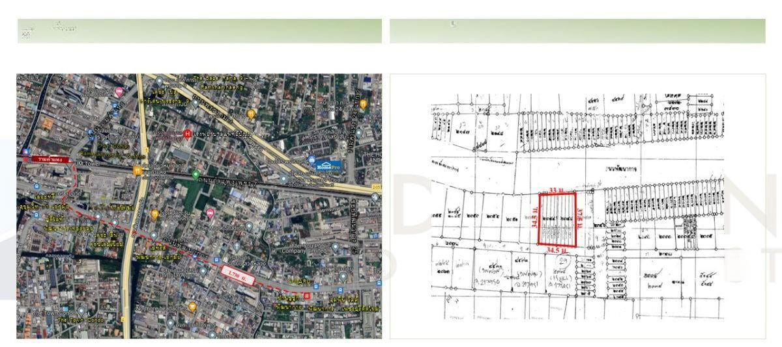Select the 33 m top dimension label

pyautogui.click(x=555, y=190)
